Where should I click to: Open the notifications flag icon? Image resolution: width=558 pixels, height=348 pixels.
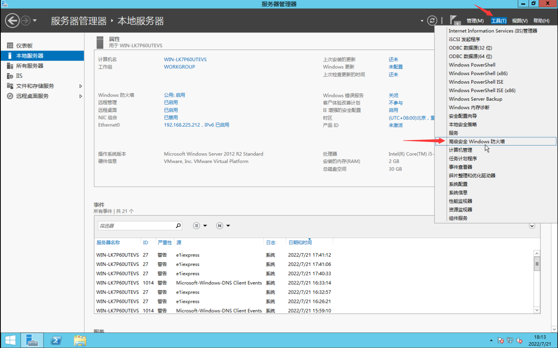455,21
